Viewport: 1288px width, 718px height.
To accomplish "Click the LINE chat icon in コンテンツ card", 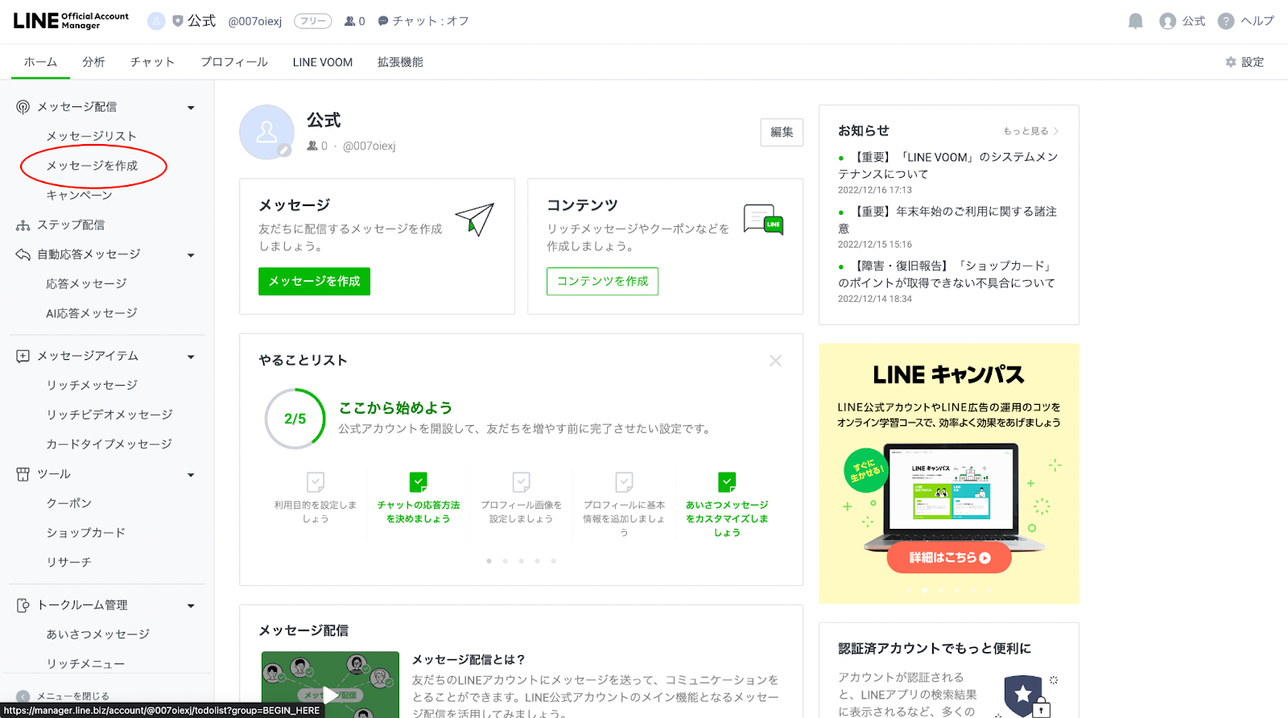I will click(x=763, y=219).
